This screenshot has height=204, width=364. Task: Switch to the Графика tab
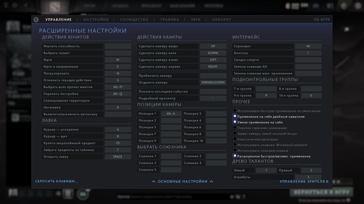(169, 20)
